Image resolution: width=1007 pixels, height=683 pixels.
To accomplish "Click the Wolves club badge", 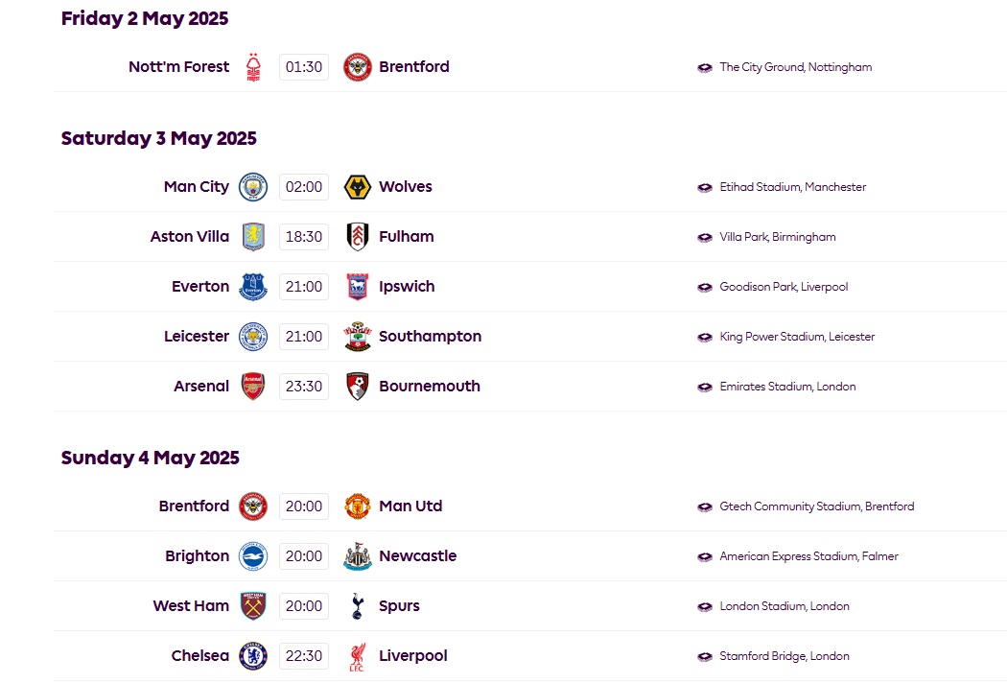I will [x=357, y=187].
